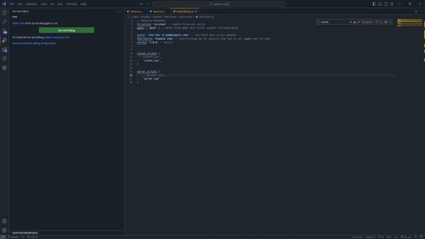Switch to the server.lua editor tab
This screenshot has width=425, height=239.
click(158, 11)
